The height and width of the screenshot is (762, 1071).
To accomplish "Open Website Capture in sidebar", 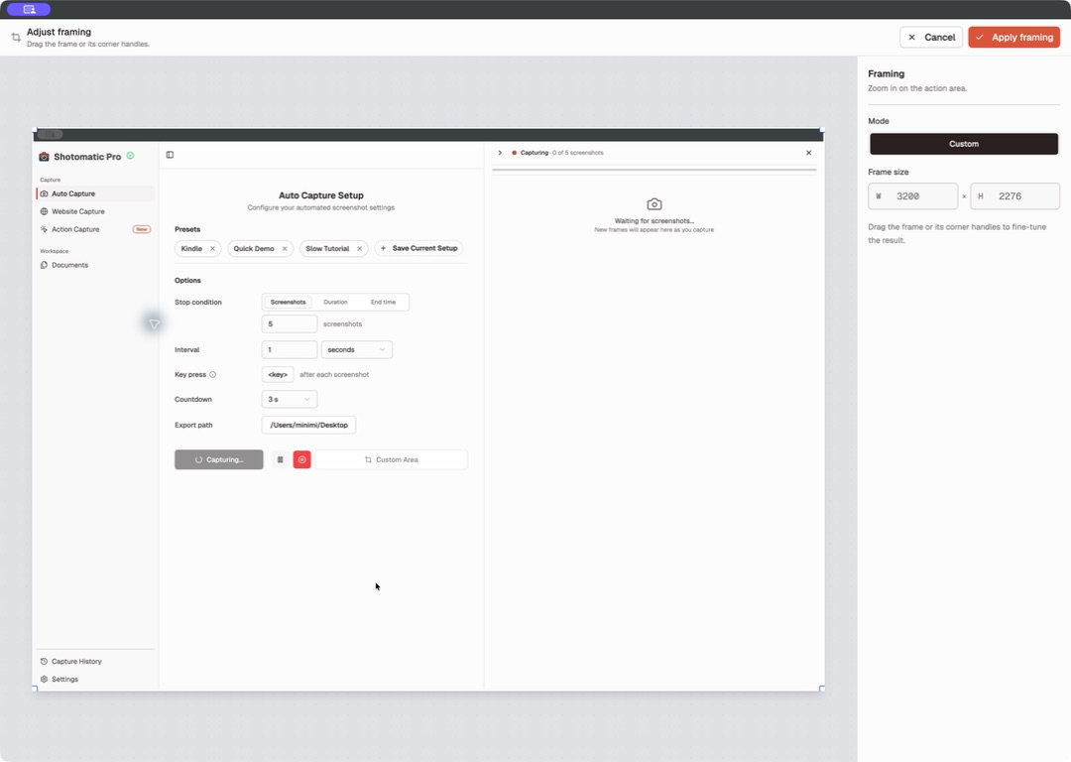I will [x=95, y=211].
